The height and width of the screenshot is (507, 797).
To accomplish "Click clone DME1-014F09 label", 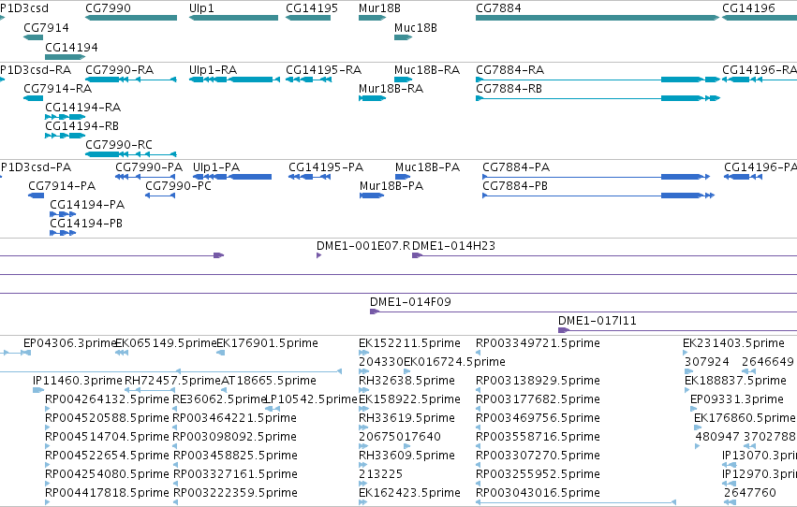I will click(411, 302).
